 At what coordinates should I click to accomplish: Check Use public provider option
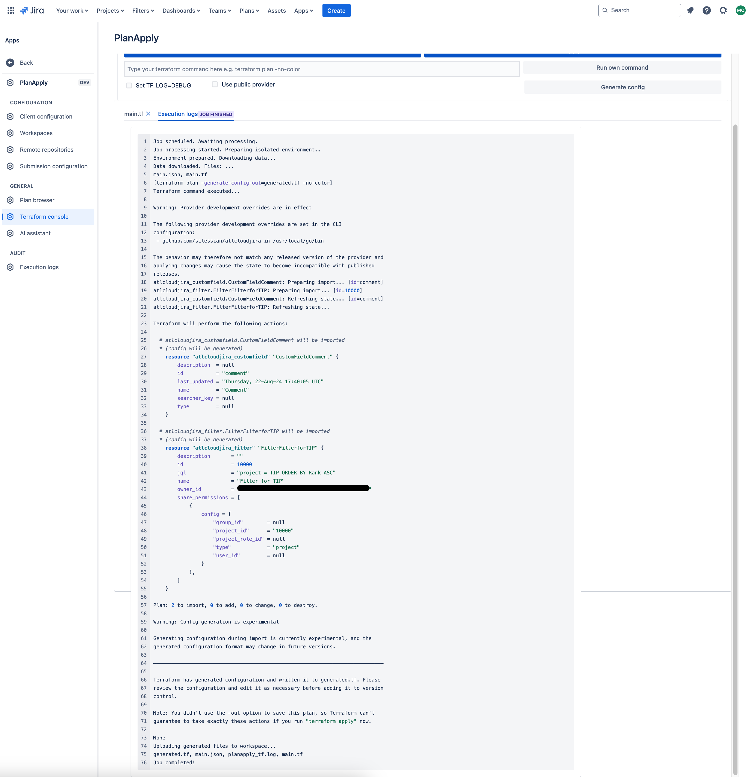pyautogui.click(x=215, y=84)
